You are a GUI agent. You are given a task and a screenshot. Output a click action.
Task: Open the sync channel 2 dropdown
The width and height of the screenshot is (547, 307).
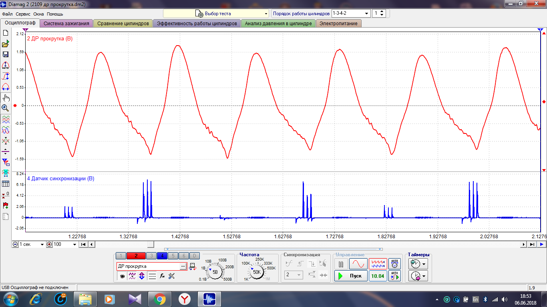coord(294,275)
